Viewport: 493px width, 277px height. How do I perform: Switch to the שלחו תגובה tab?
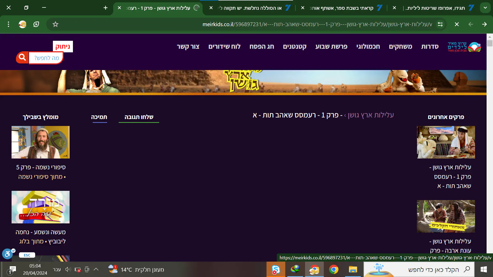point(139,117)
